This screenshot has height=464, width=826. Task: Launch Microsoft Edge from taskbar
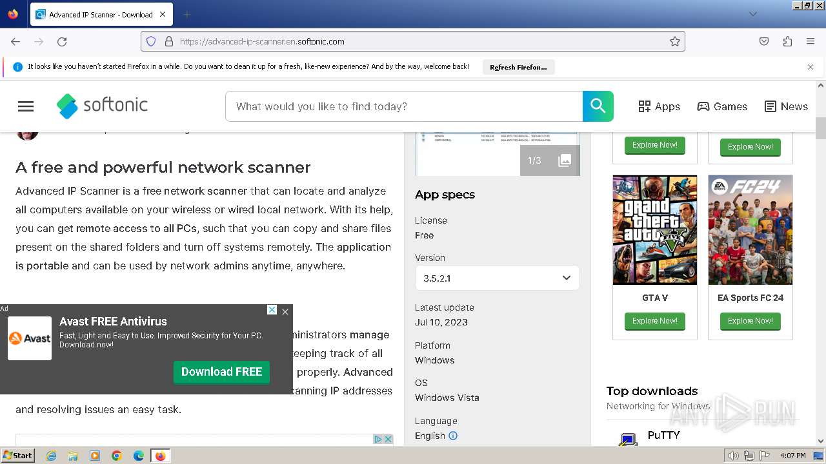[139, 456]
